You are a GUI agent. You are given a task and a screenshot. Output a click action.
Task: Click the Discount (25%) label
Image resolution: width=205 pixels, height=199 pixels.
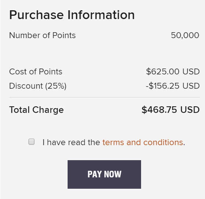[x=38, y=86]
